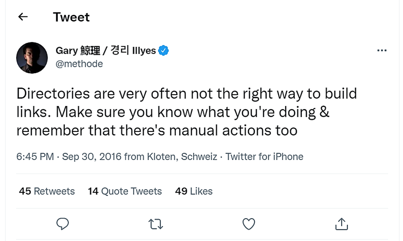Go back using the left arrow
Image resolution: width=403 pixels, height=241 pixels.
23,17
